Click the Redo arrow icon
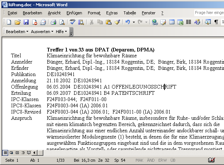The width and height of the screenshot is (224, 165). (x=140, y=22)
